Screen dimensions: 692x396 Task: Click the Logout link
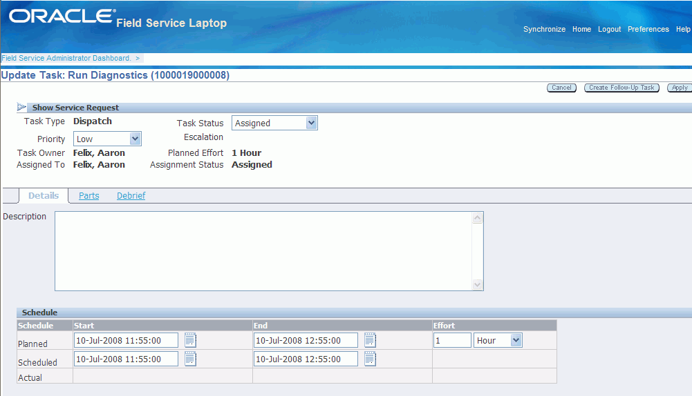click(610, 29)
